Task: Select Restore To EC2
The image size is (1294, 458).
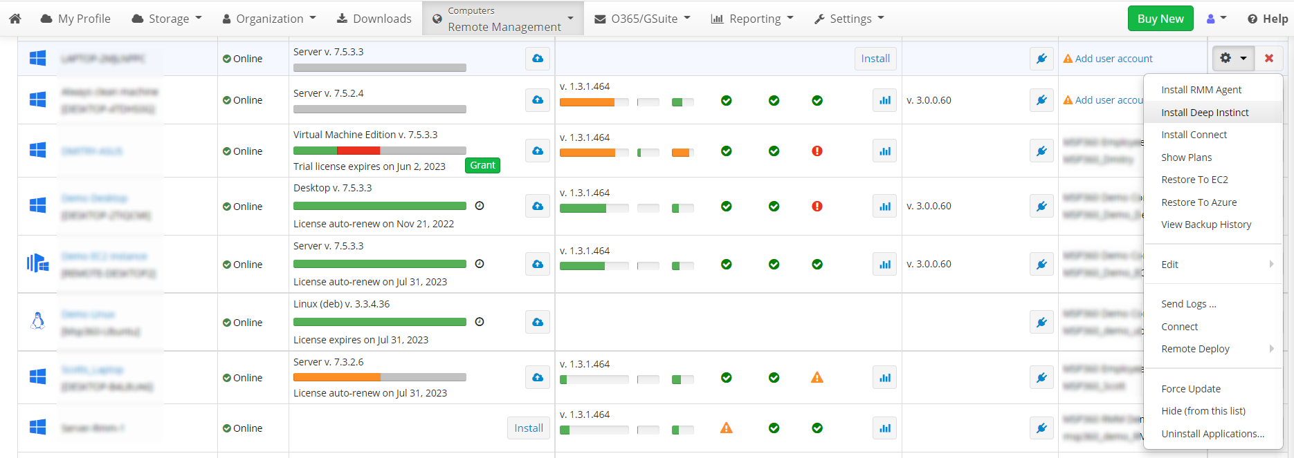Action: (1194, 180)
